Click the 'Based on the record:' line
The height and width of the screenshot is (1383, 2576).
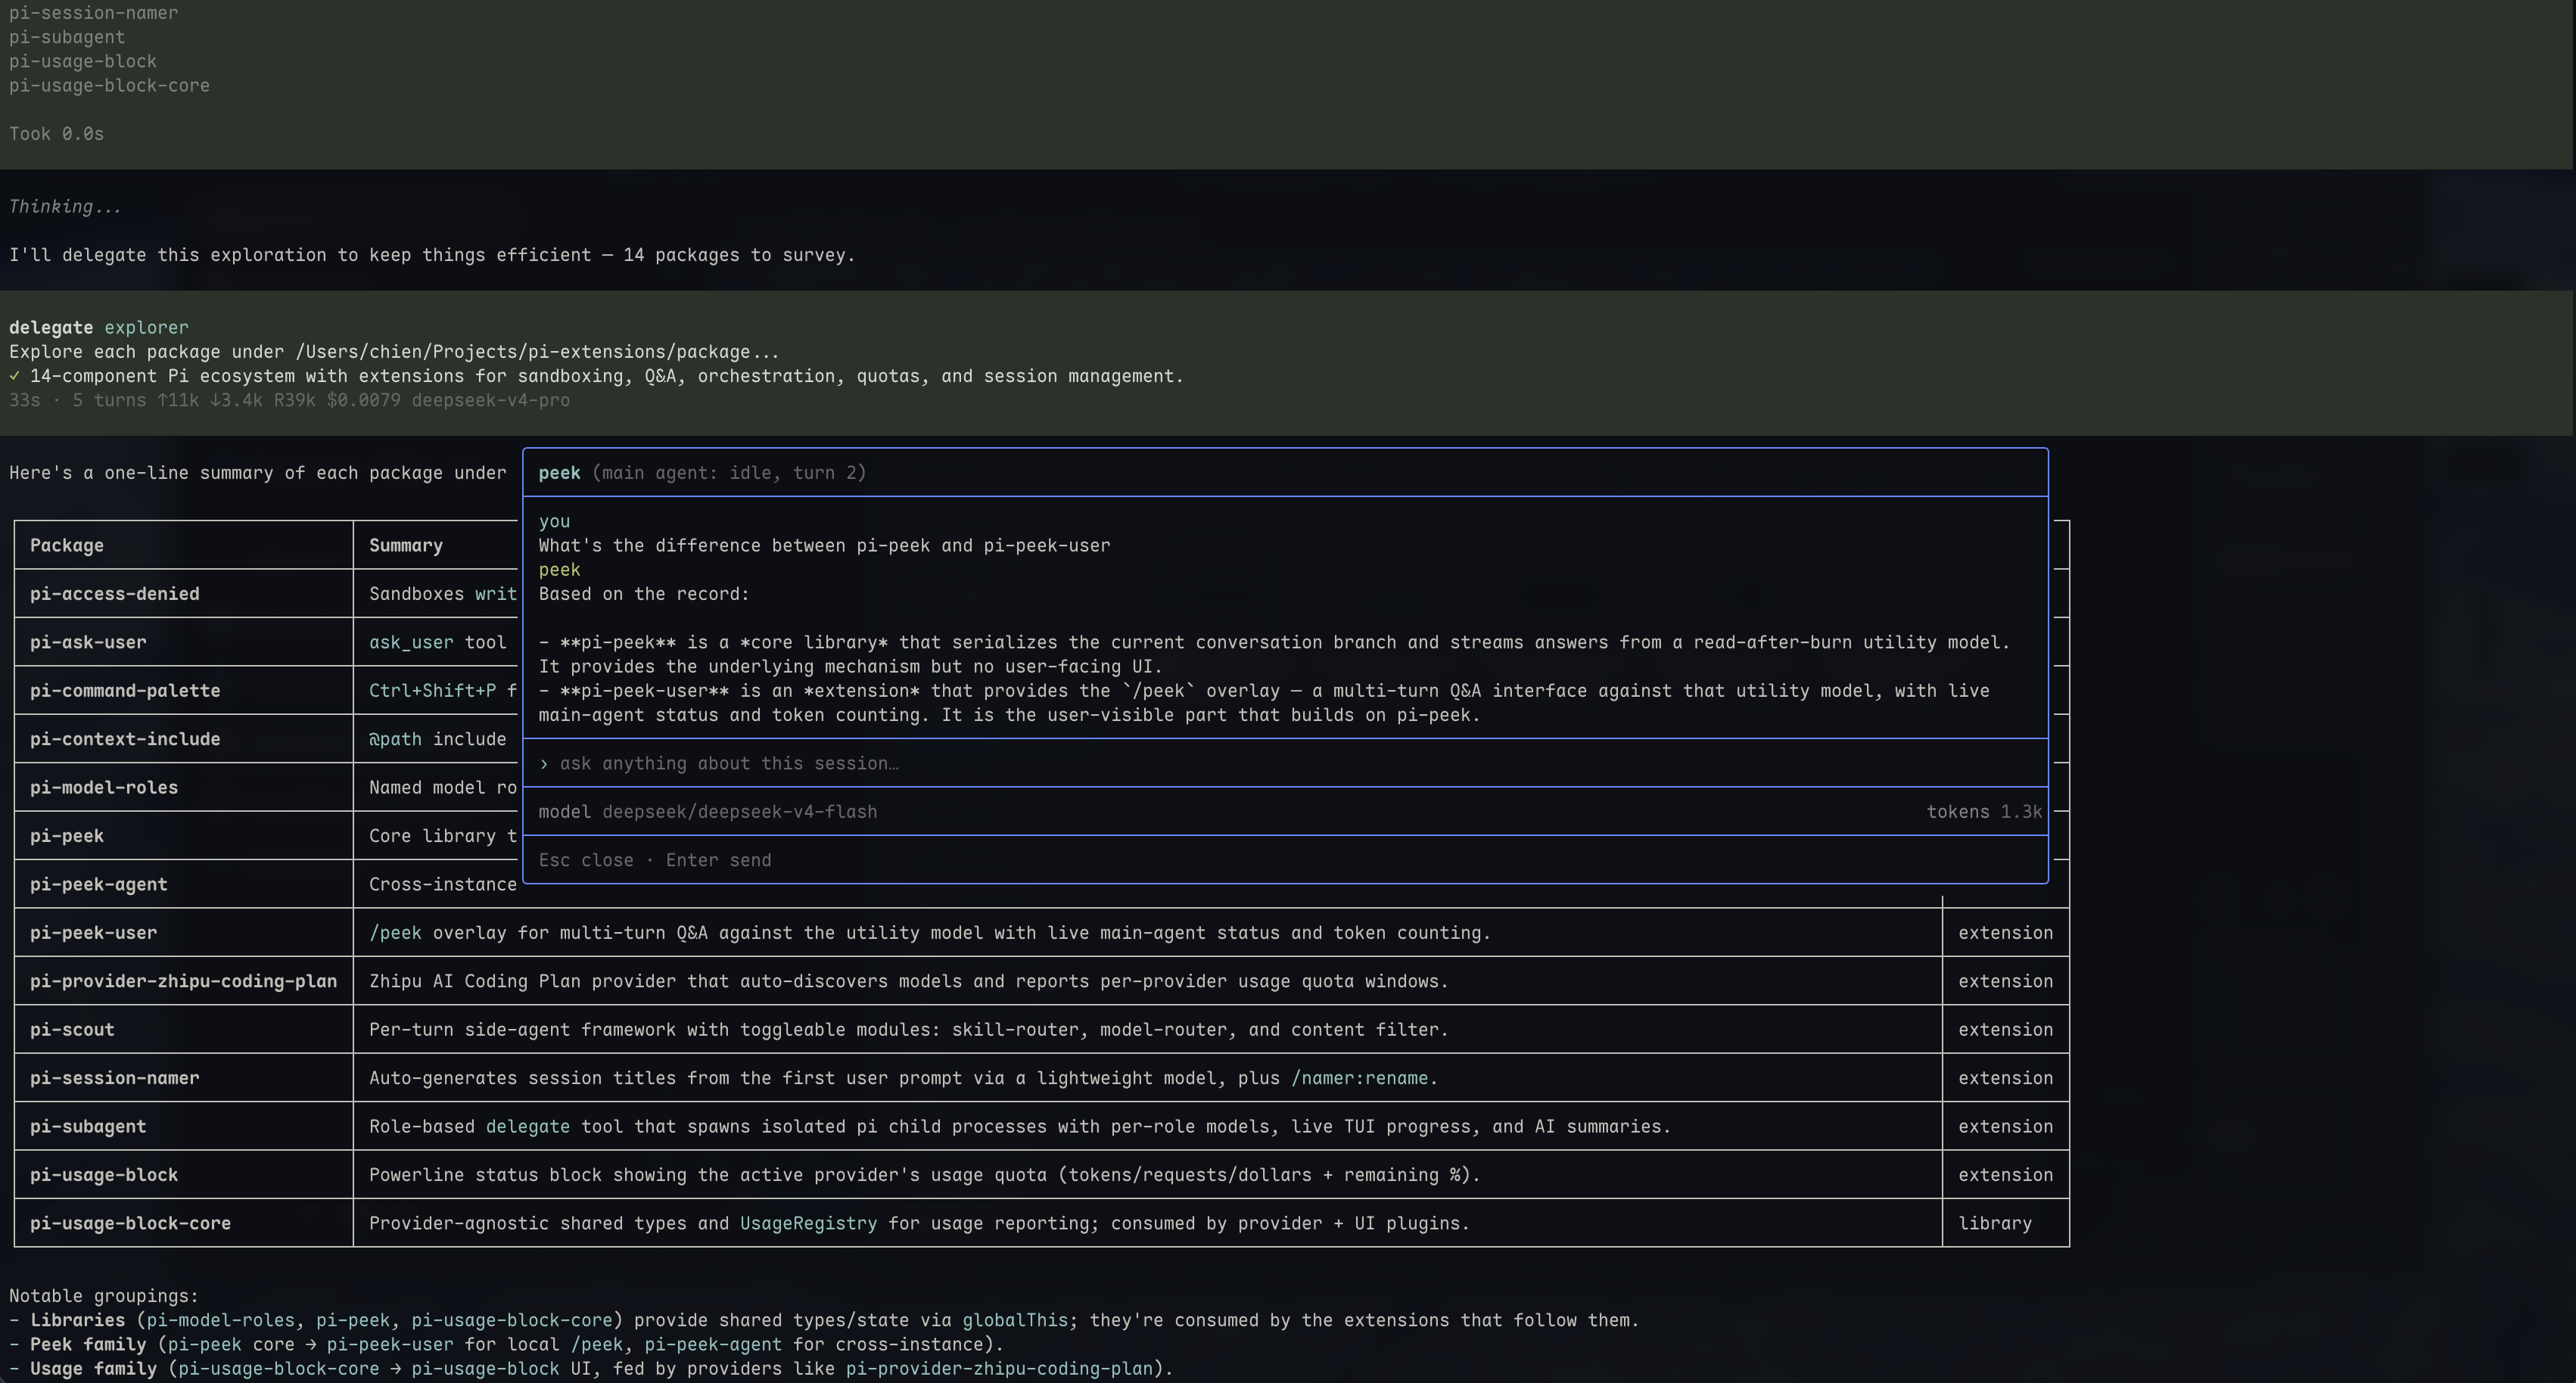[x=644, y=594]
